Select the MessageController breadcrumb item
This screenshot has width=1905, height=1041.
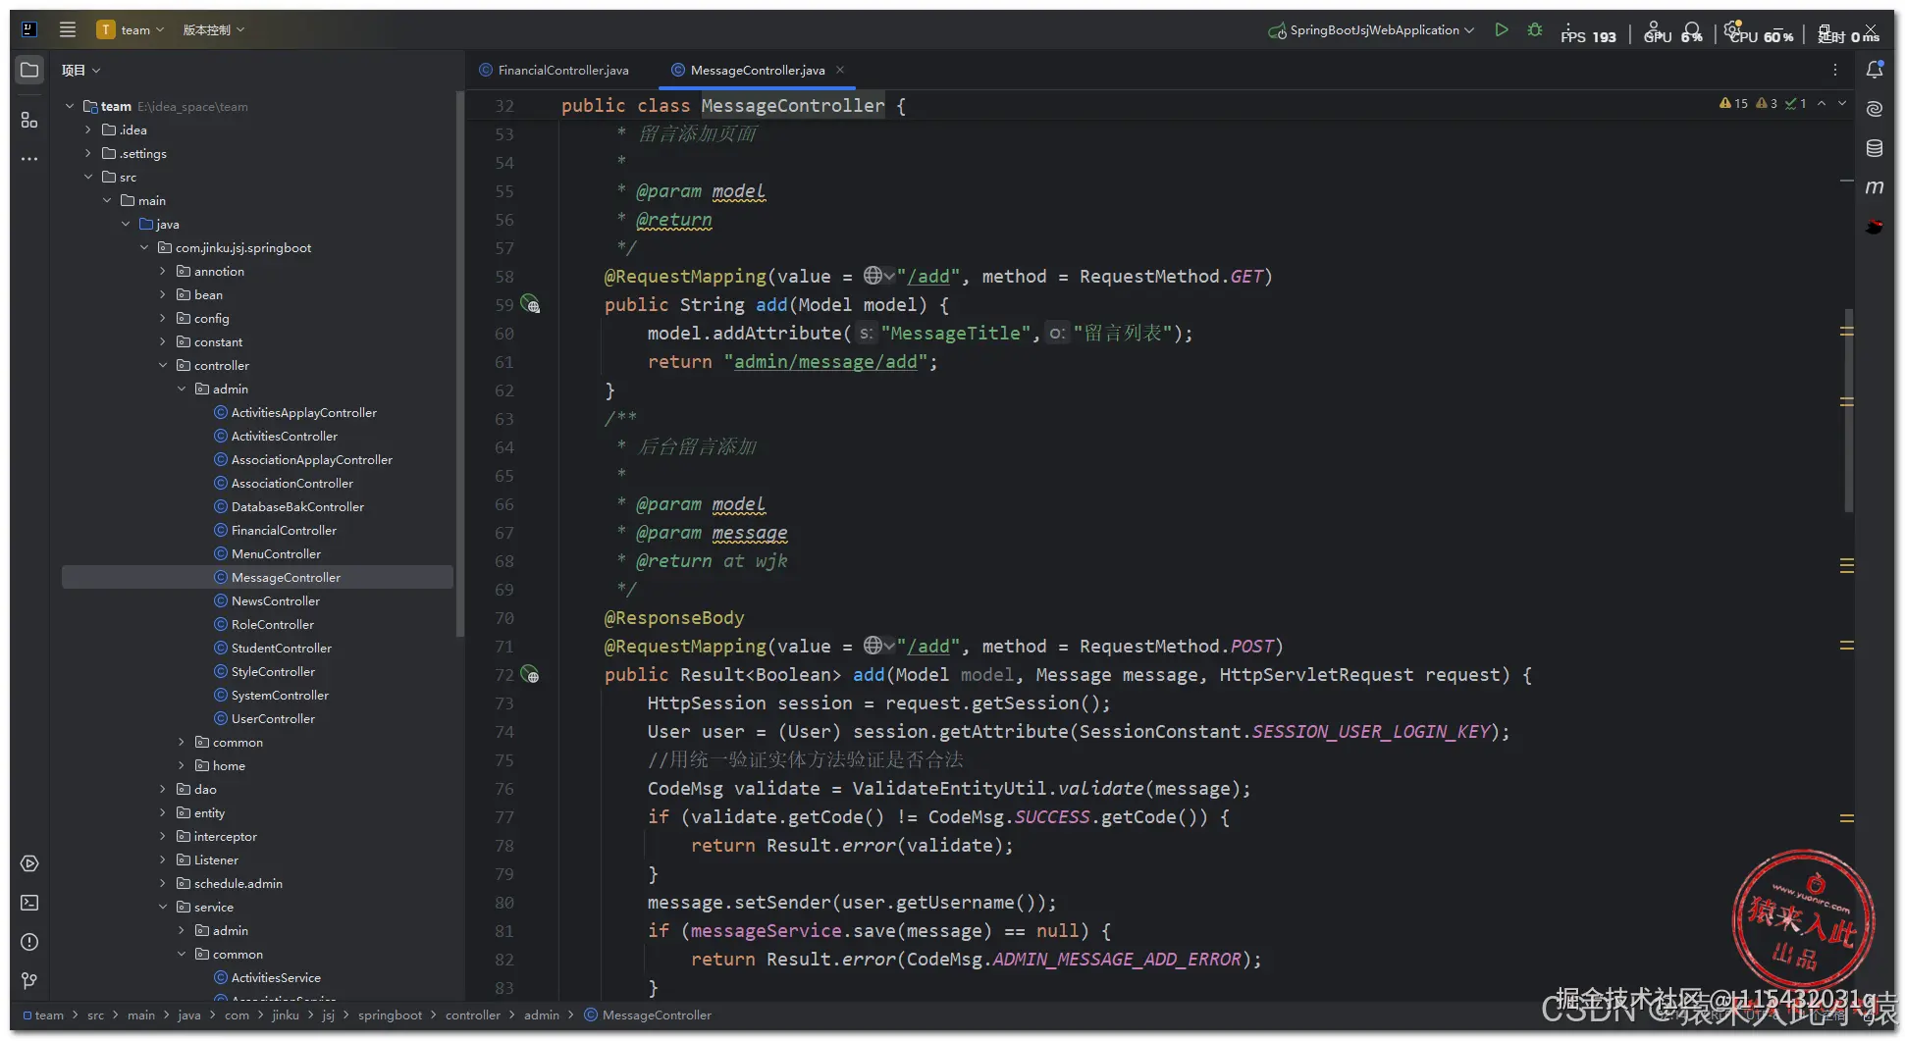[648, 1015]
